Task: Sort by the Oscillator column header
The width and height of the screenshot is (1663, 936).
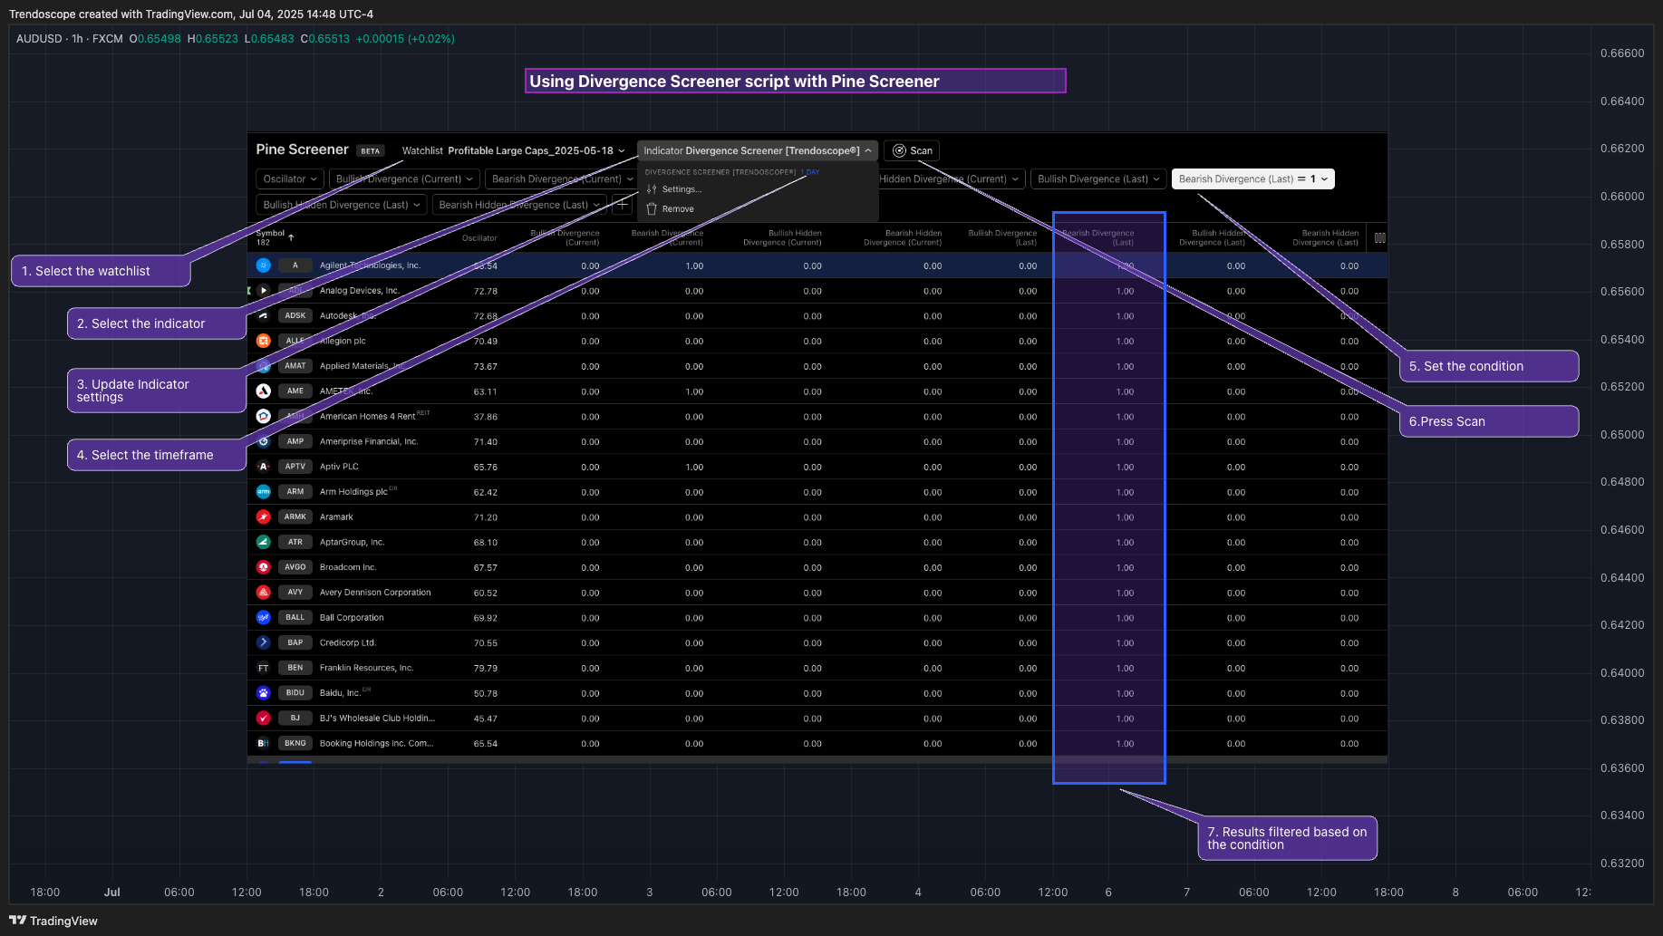Action: click(479, 238)
